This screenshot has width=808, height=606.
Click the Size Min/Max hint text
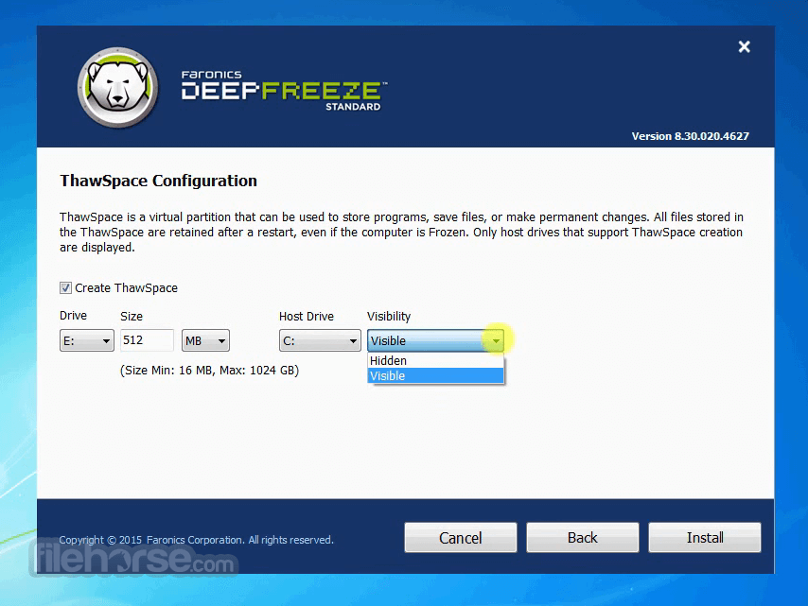point(209,371)
